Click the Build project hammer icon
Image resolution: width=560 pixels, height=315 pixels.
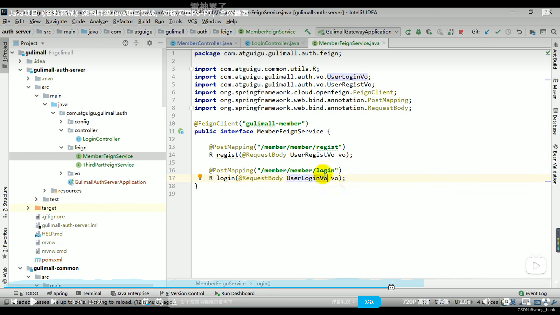tap(307, 32)
